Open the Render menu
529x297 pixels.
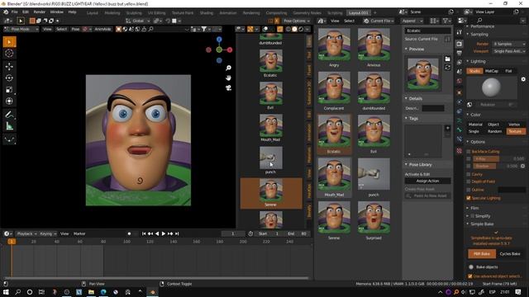39,12
